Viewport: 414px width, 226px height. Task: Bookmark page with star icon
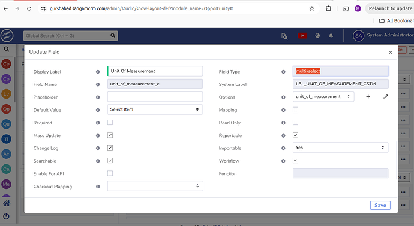(x=312, y=8)
